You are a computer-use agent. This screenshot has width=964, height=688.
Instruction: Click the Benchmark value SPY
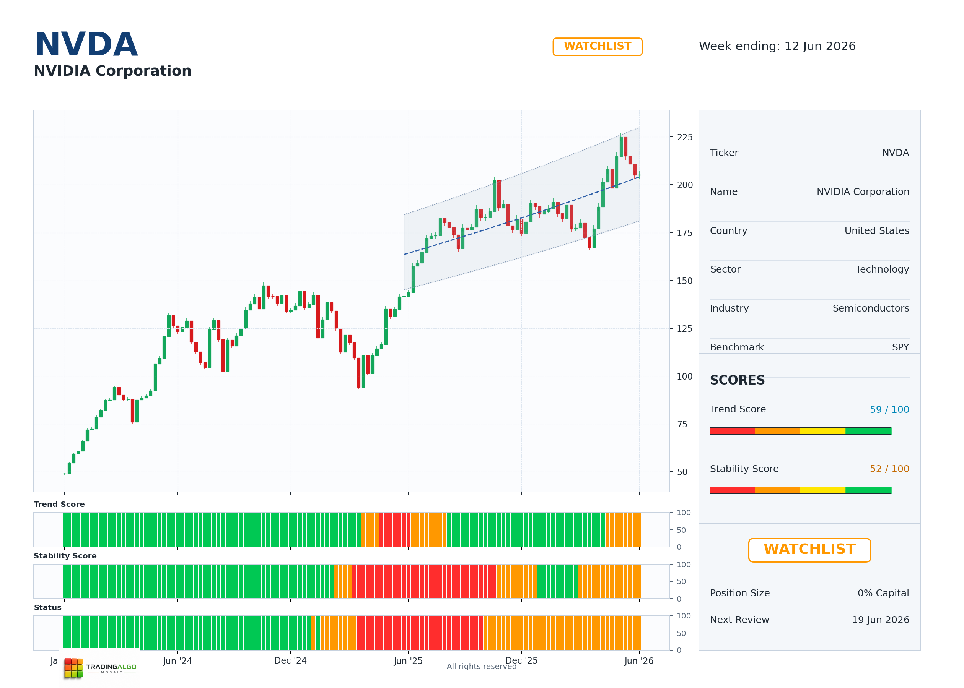pos(900,347)
